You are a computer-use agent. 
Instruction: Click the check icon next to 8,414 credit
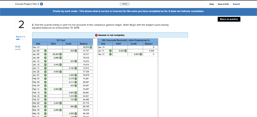(x=76, y=82)
